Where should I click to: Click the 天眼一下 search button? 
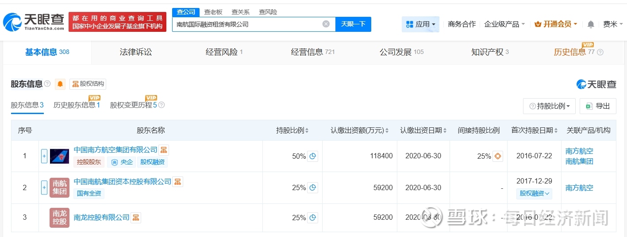click(353, 24)
